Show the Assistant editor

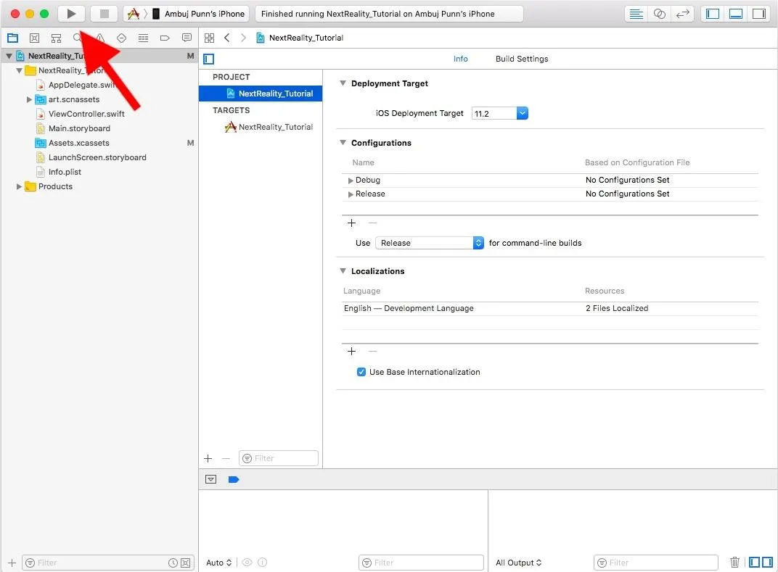coord(660,14)
